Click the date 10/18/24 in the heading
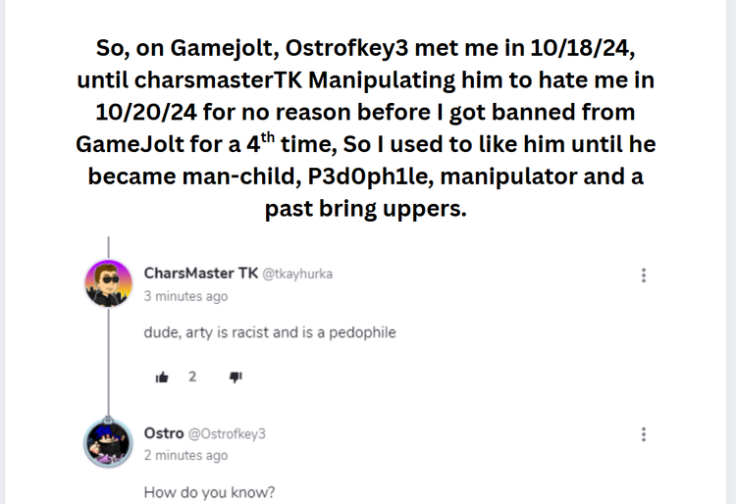The image size is (736, 504). pyautogui.click(x=593, y=48)
